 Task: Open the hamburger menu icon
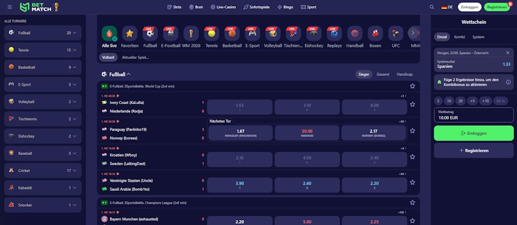point(10,7)
